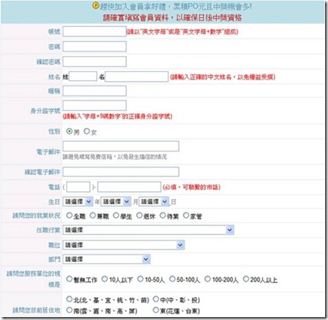
Task: Select 中(中、彰、投) residence region
Action: [x=156, y=299]
